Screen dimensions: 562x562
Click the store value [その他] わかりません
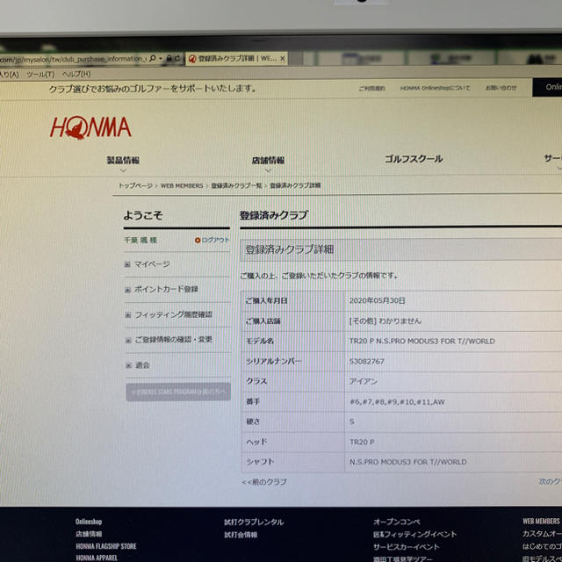(x=385, y=321)
